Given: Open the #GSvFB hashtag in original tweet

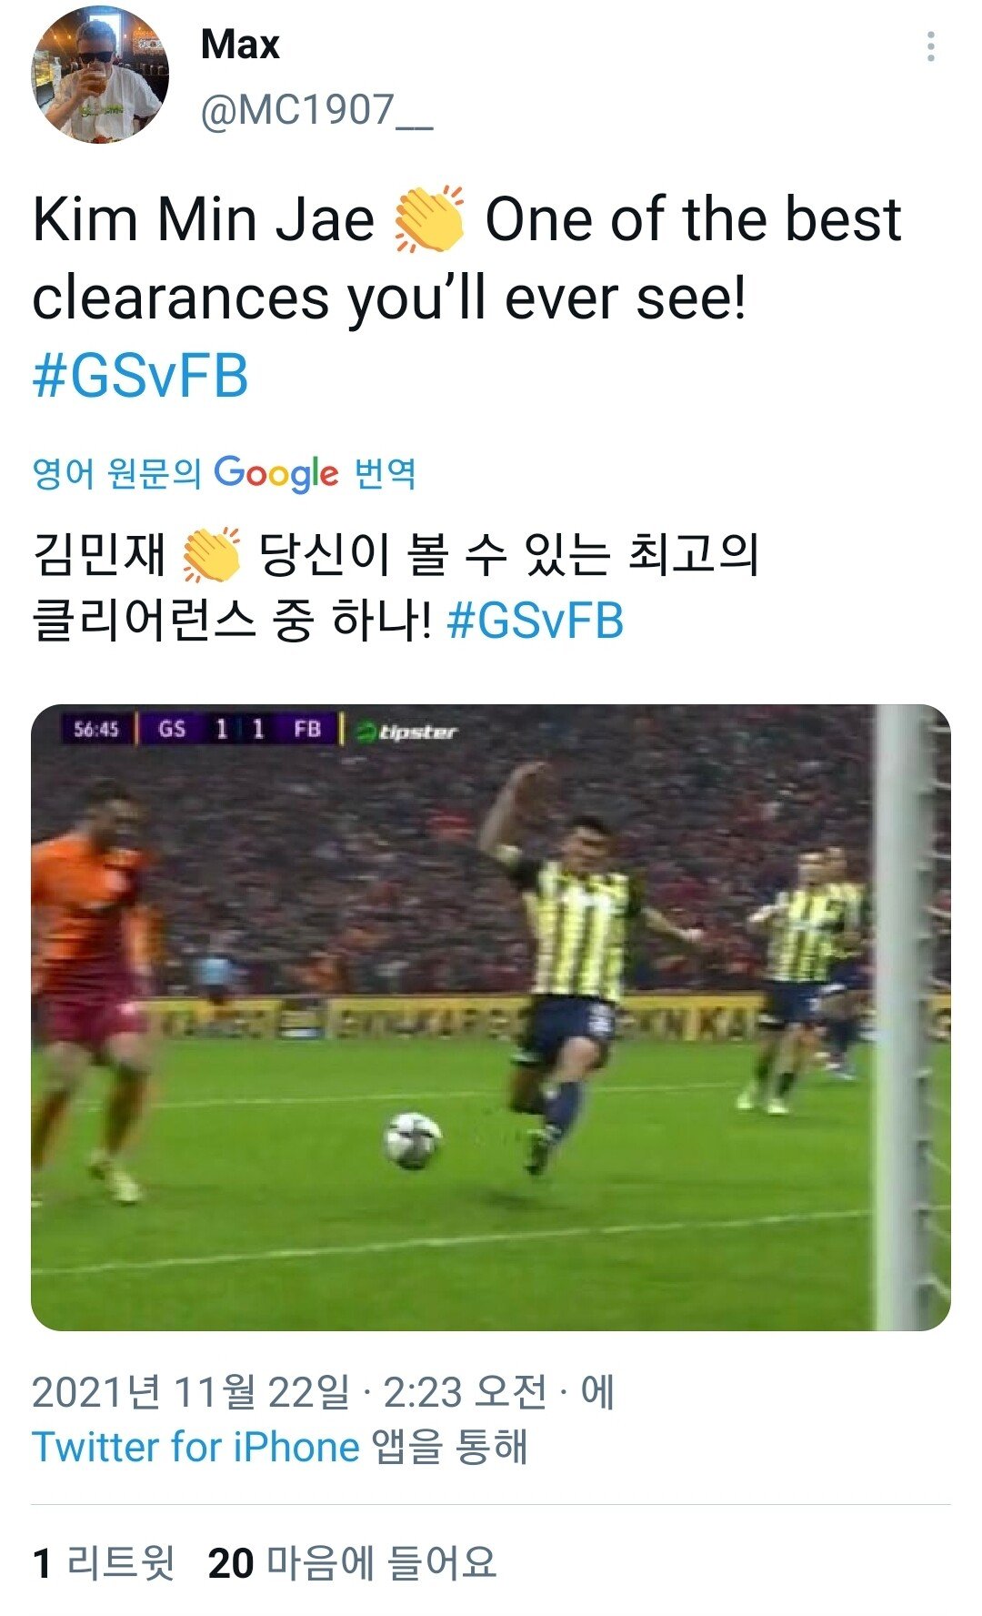Looking at the screenshot, I should tap(141, 377).
